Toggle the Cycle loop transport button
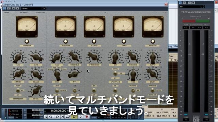Image resolution: width=218 pixels, height=122 pixels. pyautogui.click(x=68, y=117)
